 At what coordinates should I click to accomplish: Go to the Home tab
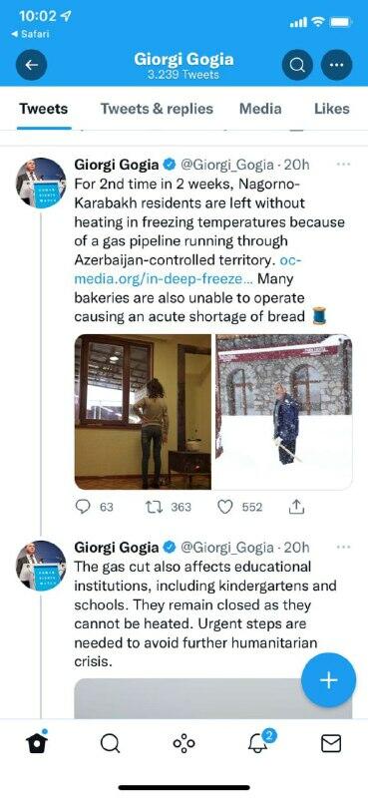pyautogui.click(x=37, y=743)
